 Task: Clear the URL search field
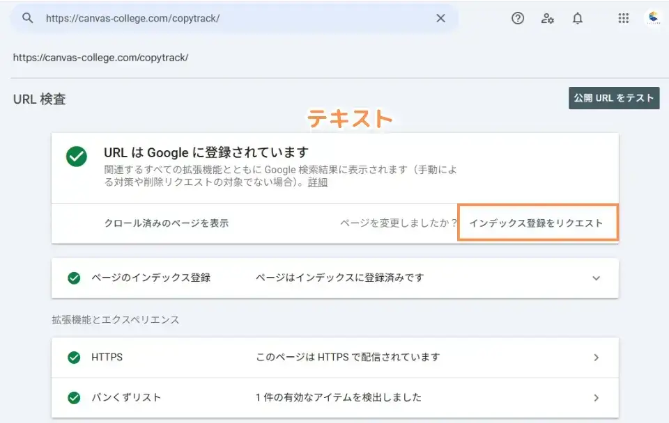click(440, 19)
